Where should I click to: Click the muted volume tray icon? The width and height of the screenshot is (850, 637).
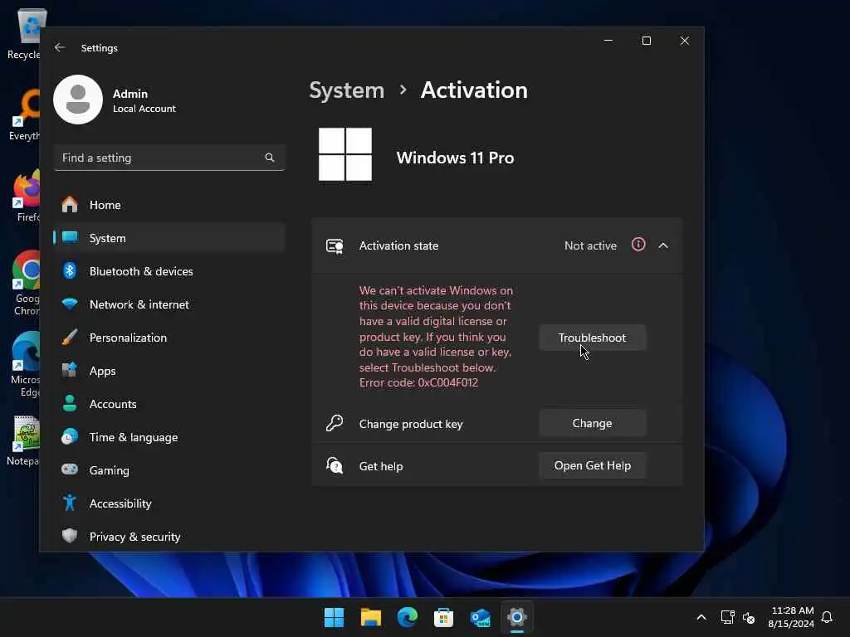point(749,617)
